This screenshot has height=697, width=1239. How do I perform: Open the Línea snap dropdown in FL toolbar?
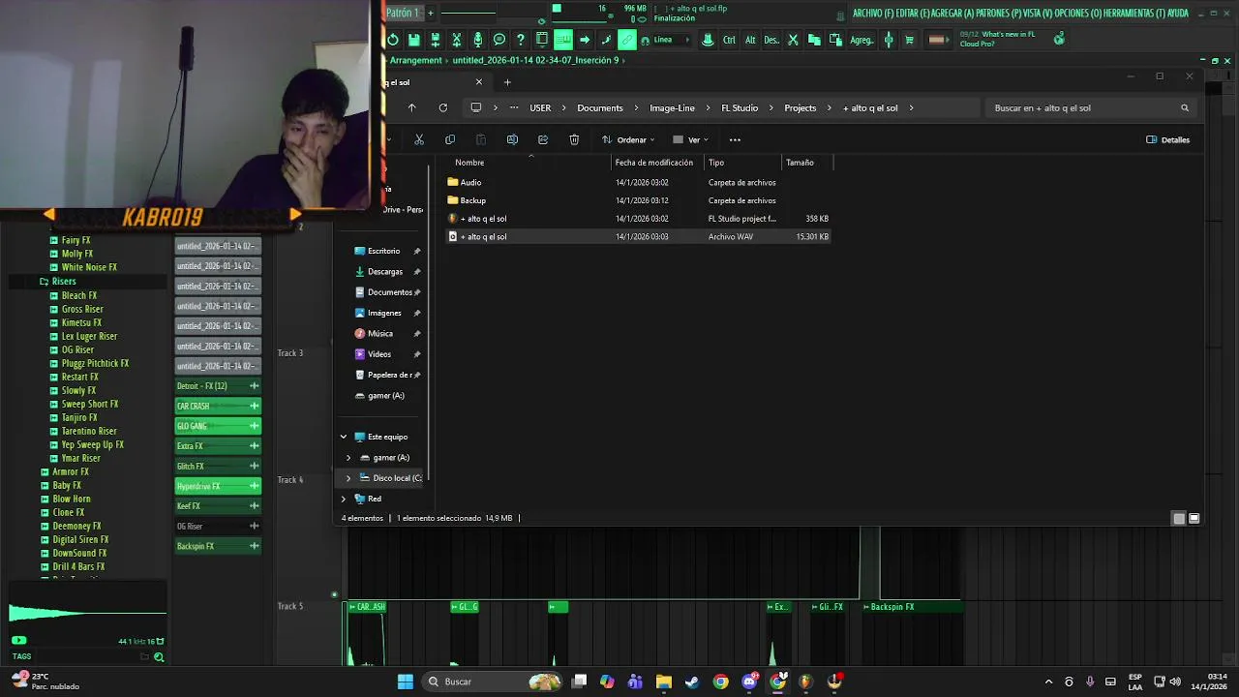(x=671, y=40)
